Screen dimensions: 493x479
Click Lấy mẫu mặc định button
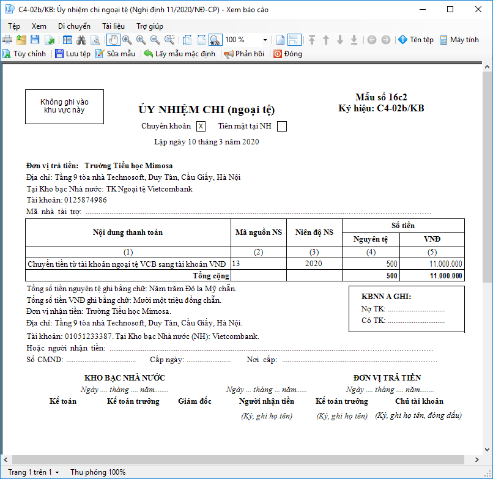coord(180,54)
